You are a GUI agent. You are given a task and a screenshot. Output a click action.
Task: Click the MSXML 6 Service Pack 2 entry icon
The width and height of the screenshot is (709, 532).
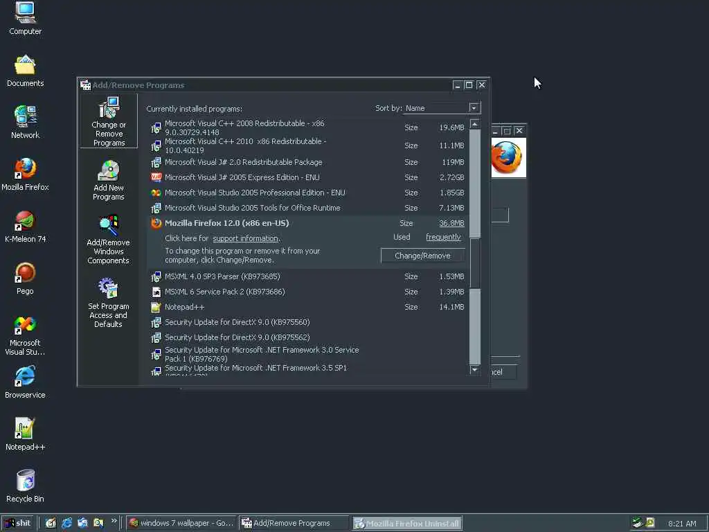pos(156,292)
